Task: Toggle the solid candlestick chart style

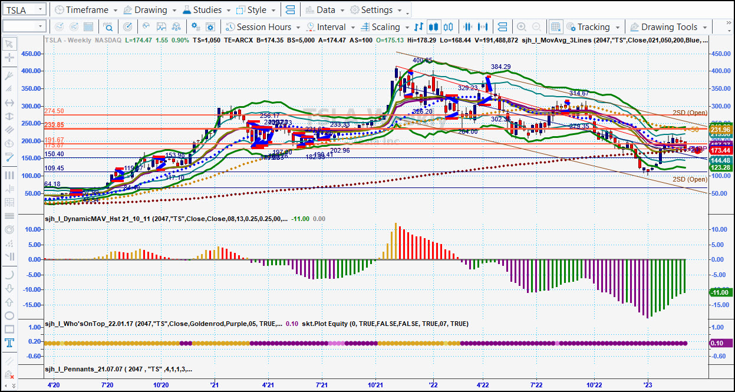Action: click(434, 27)
